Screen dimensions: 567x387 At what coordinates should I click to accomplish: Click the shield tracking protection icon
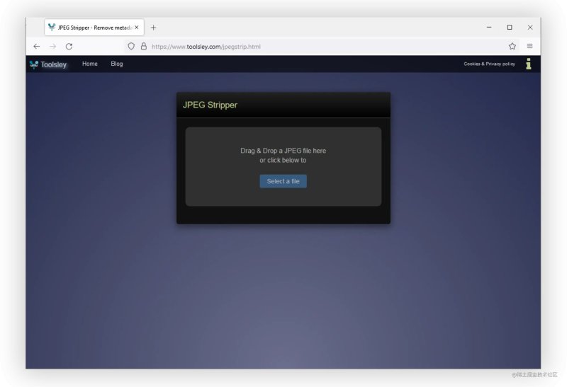coord(131,46)
